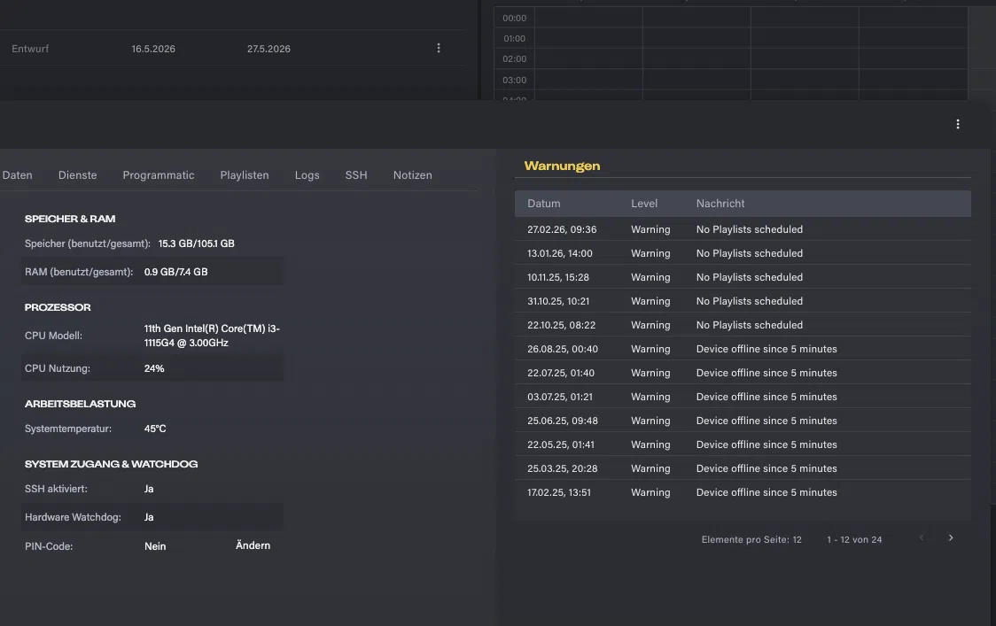Click start date 16.5.2026
The height and width of the screenshot is (626, 996).
coord(153,49)
